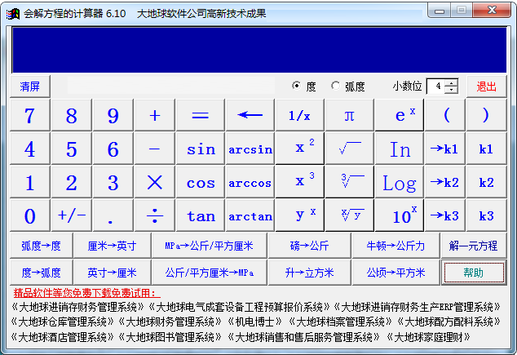This screenshot has height=355, width=517.
Task: Click the digit 0 key
Action: click(x=30, y=215)
